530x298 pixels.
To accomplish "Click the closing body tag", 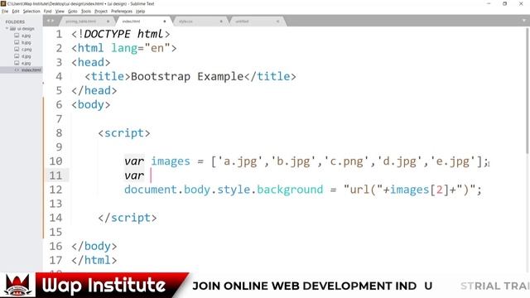I will coord(94,246).
